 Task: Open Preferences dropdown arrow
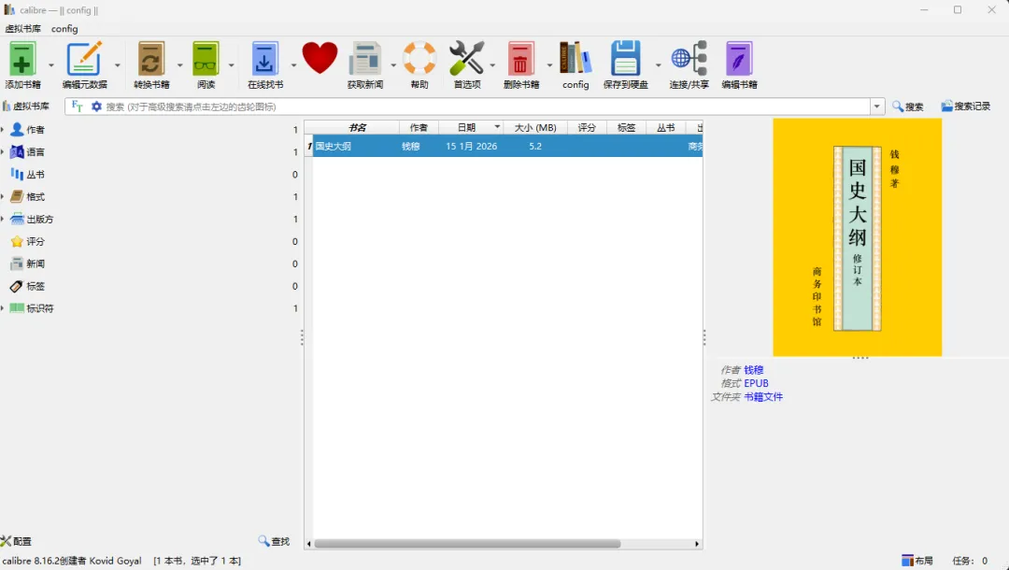492,65
